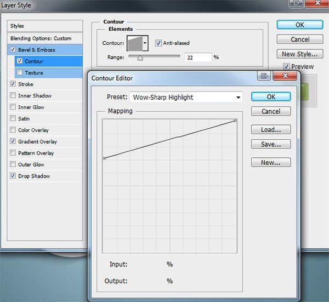329x302 pixels.
Task: Click Cancel in the Contour Editor
Action: tap(271, 111)
